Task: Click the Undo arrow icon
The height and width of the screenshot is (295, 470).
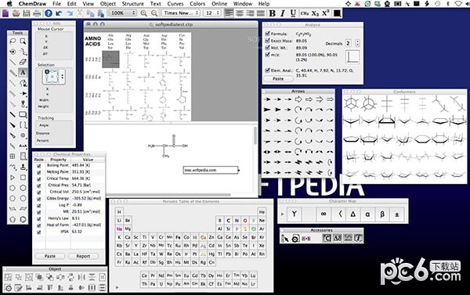Action: pos(59,13)
